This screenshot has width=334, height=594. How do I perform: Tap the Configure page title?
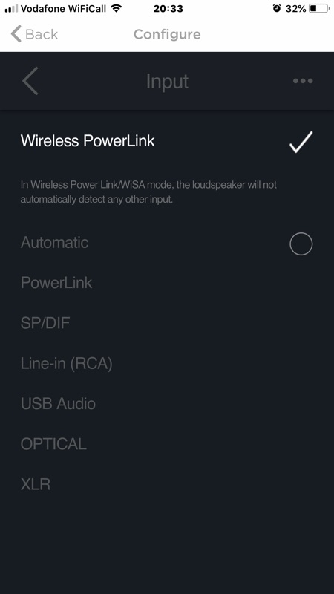167,34
